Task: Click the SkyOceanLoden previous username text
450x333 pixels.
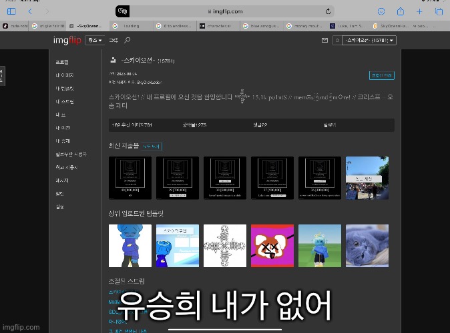Action: (x=150, y=82)
